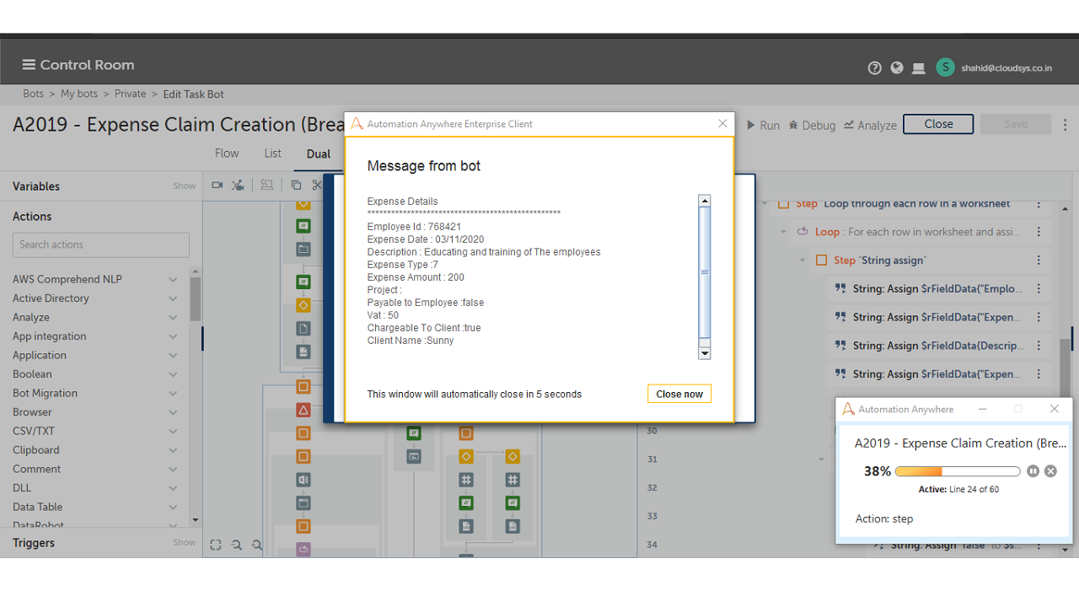1079x607 pixels.
Task: Click the copy icon in editor toolbar
Action: coord(296,185)
